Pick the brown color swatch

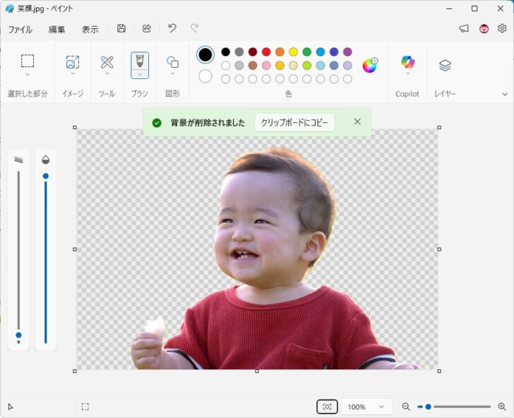[253, 66]
